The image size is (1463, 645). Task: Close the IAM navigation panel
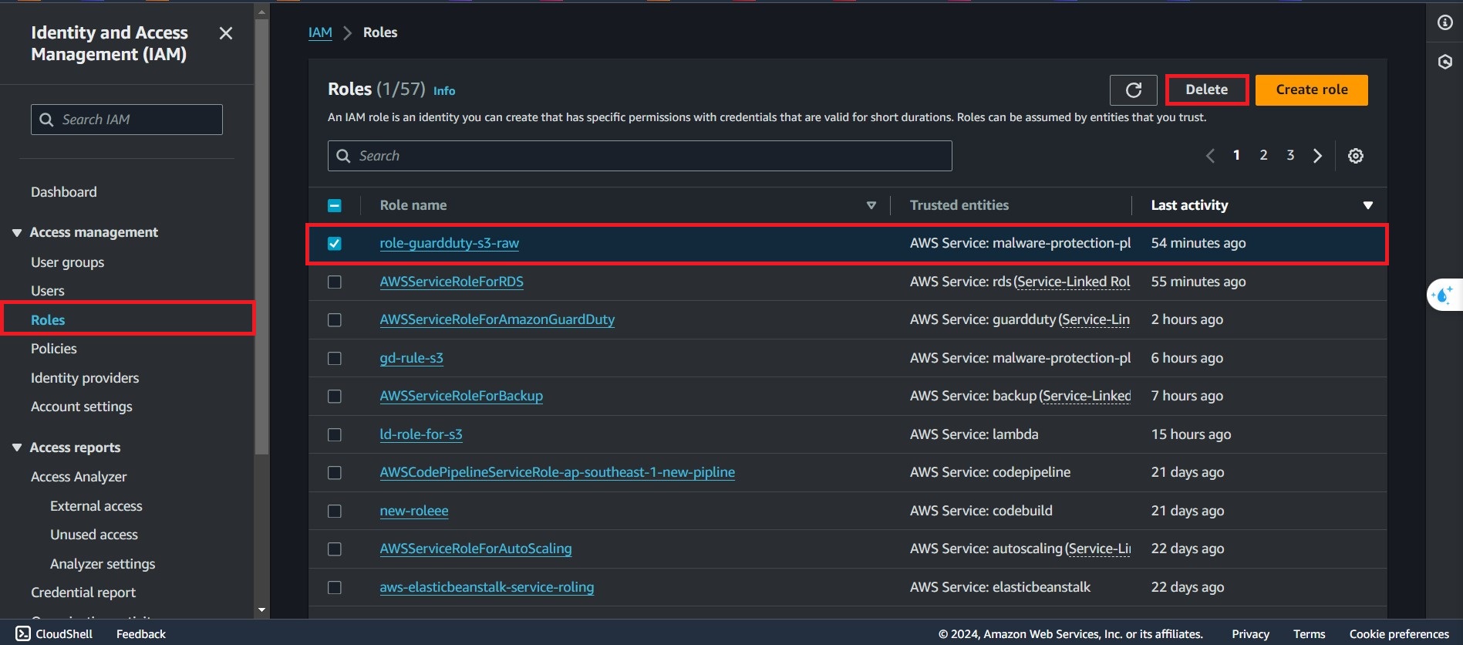[x=225, y=33]
